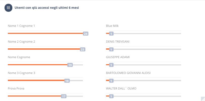Screen dimensions: 205x101
Task: Click the value badge for WALTER DALL` OLMO
Action: click(111, 96)
